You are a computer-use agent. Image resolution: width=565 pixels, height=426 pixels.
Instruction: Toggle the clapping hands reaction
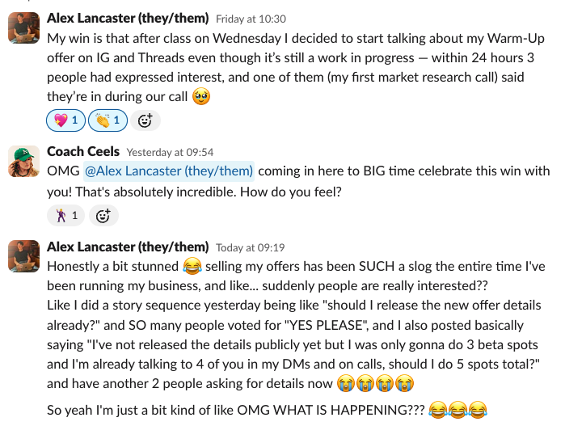[x=108, y=120]
